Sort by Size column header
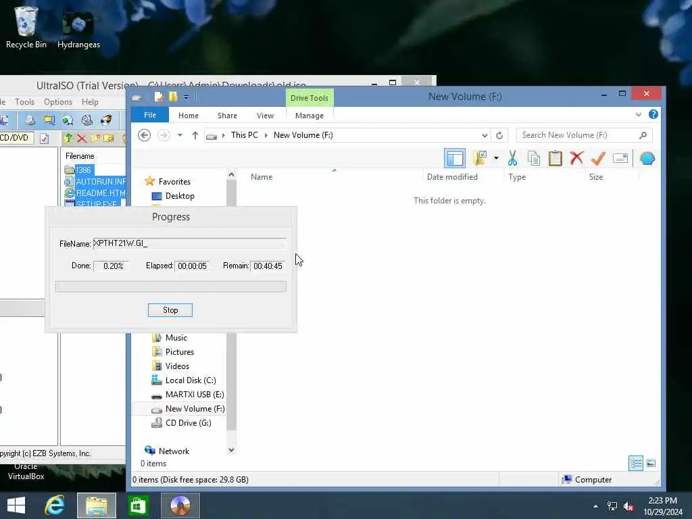This screenshot has width=692, height=519. tap(596, 177)
